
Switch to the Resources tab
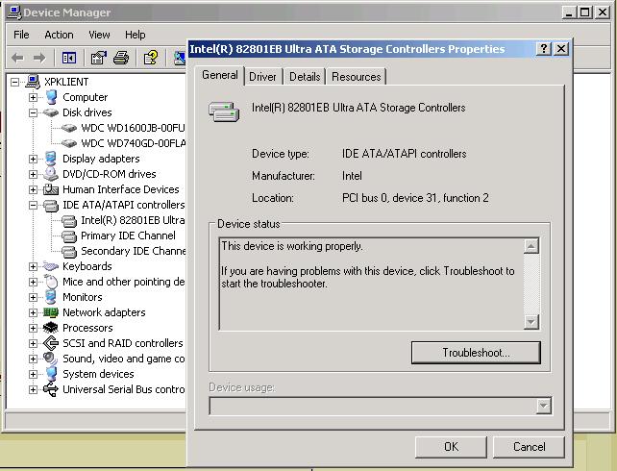pos(357,77)
